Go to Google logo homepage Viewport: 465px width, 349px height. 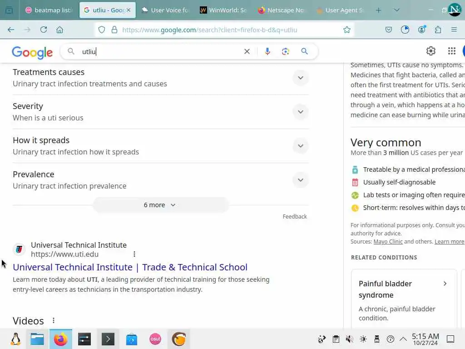click(x=32, y=53)
